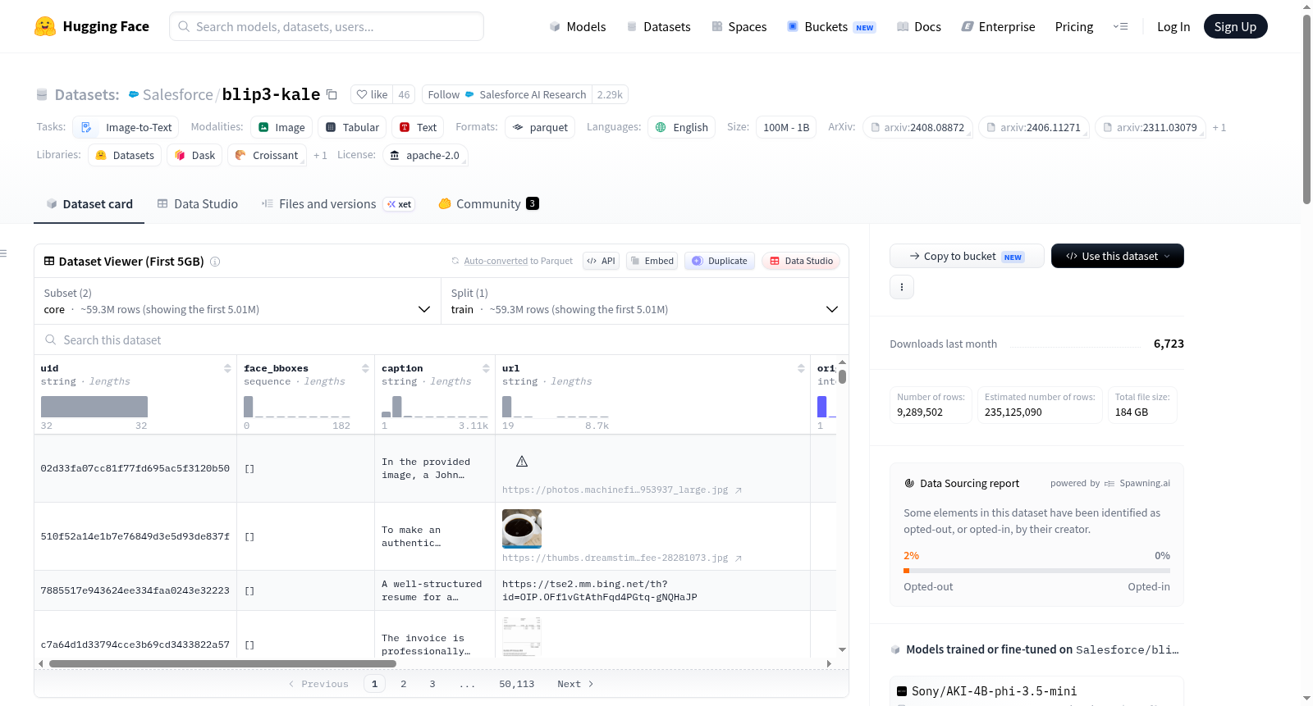
Task: Go to the Next page of rows
Action: click(x=575, y=684)
